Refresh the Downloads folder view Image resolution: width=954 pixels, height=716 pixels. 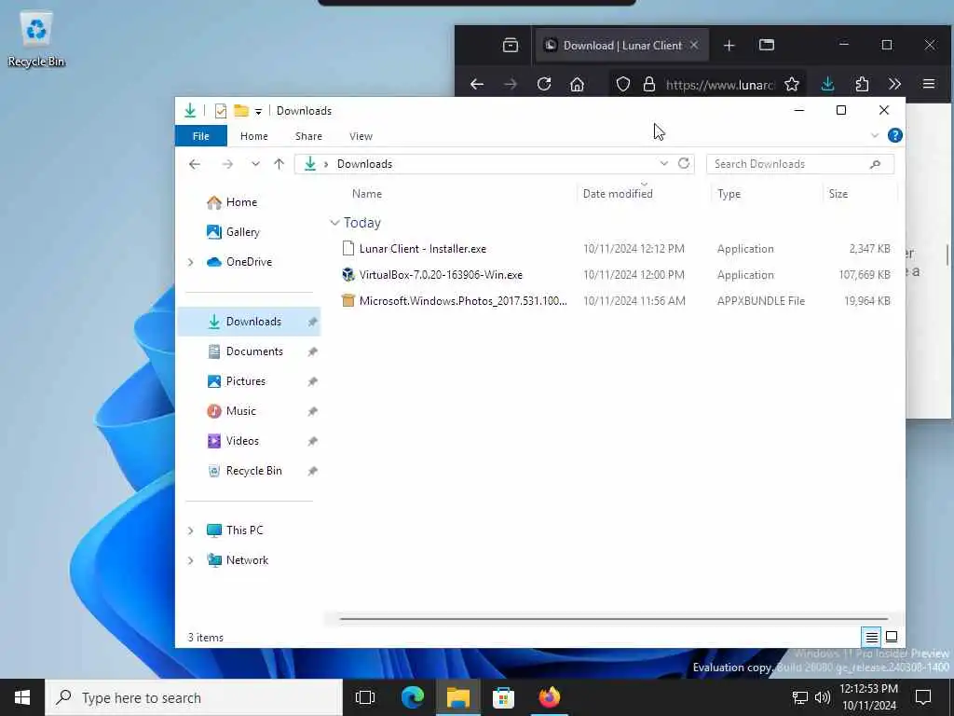click(x=684, y=163)
